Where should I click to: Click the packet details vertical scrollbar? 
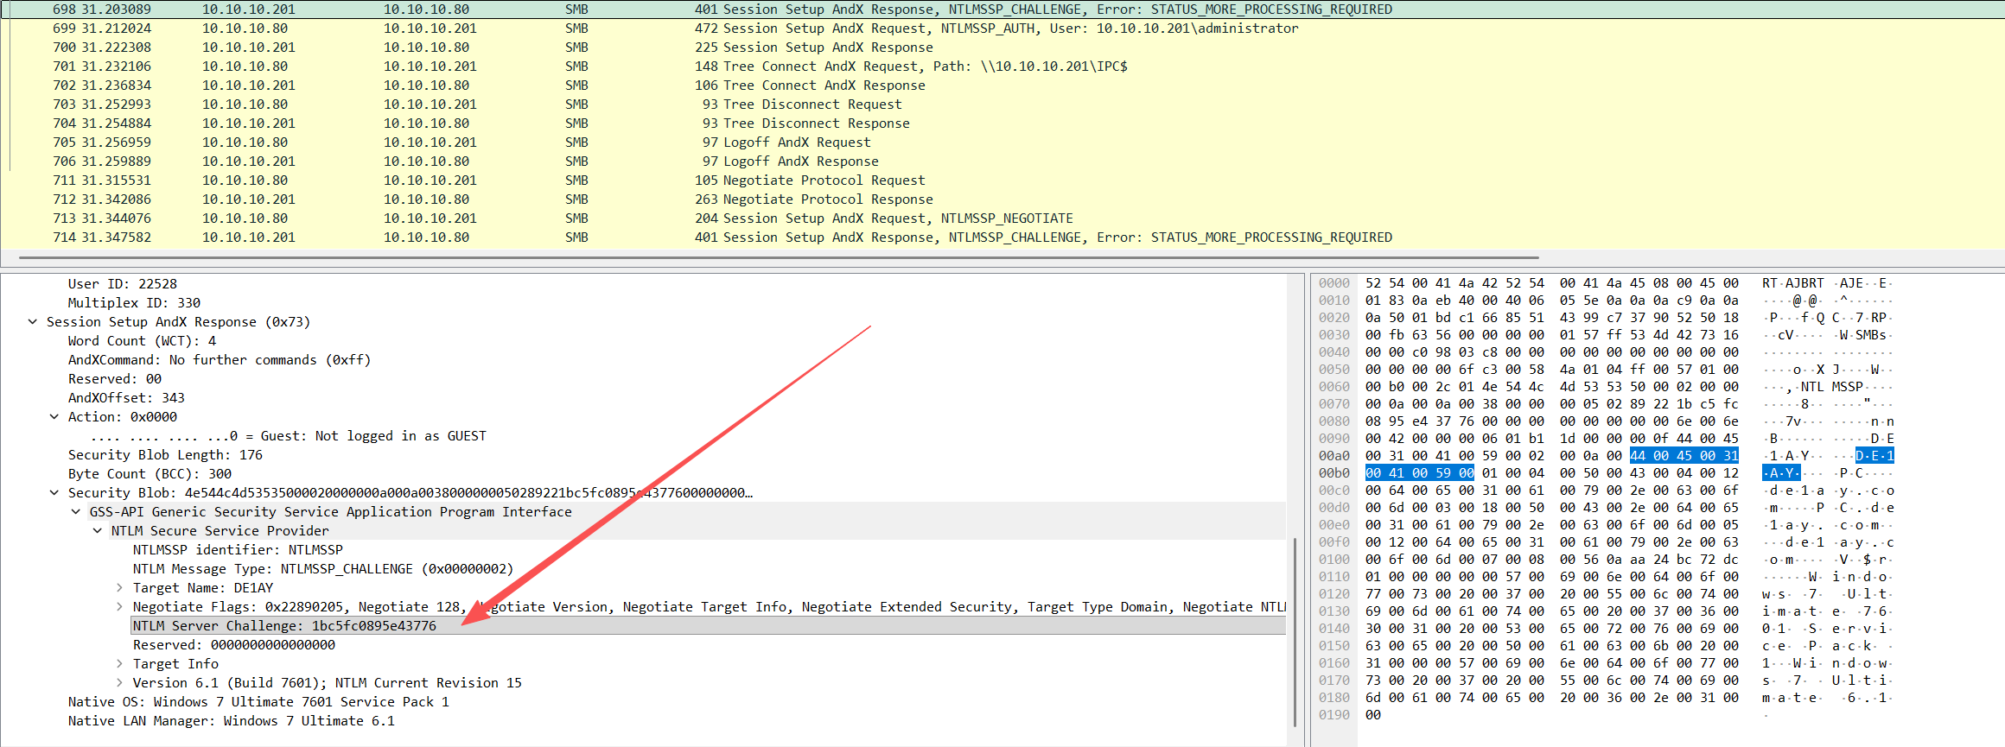1295,630
